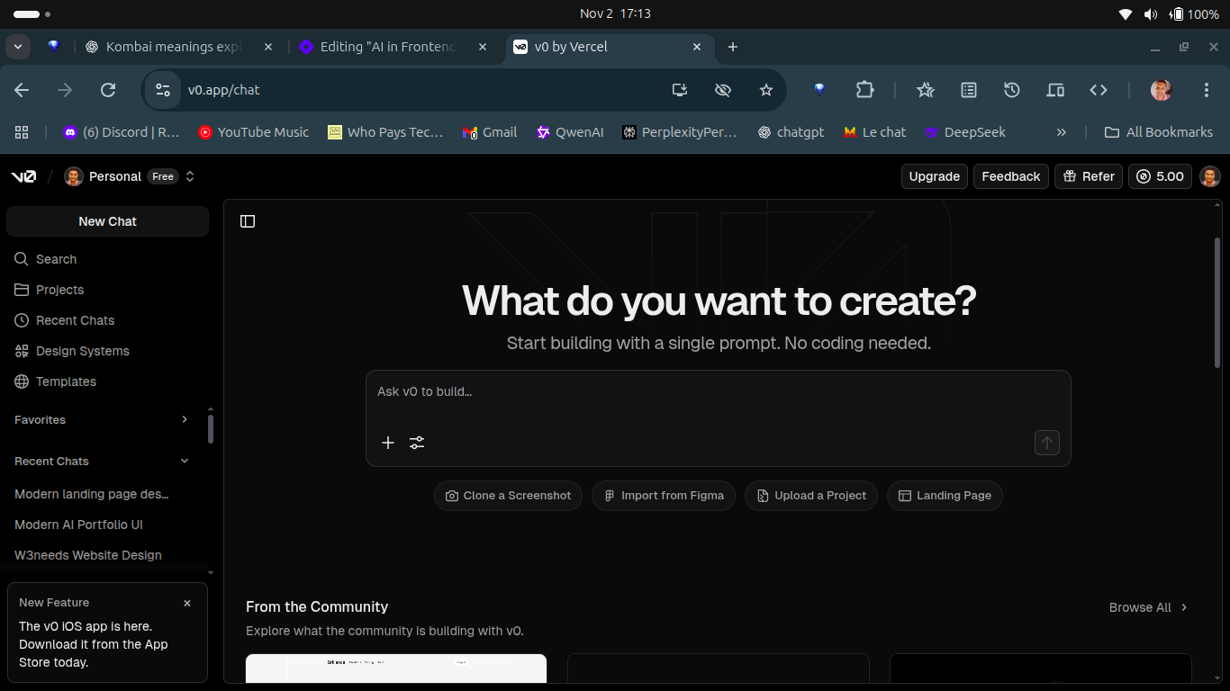
Task: Click the crossed-eye tracking protection icon
Action: (x=722, y=90)
